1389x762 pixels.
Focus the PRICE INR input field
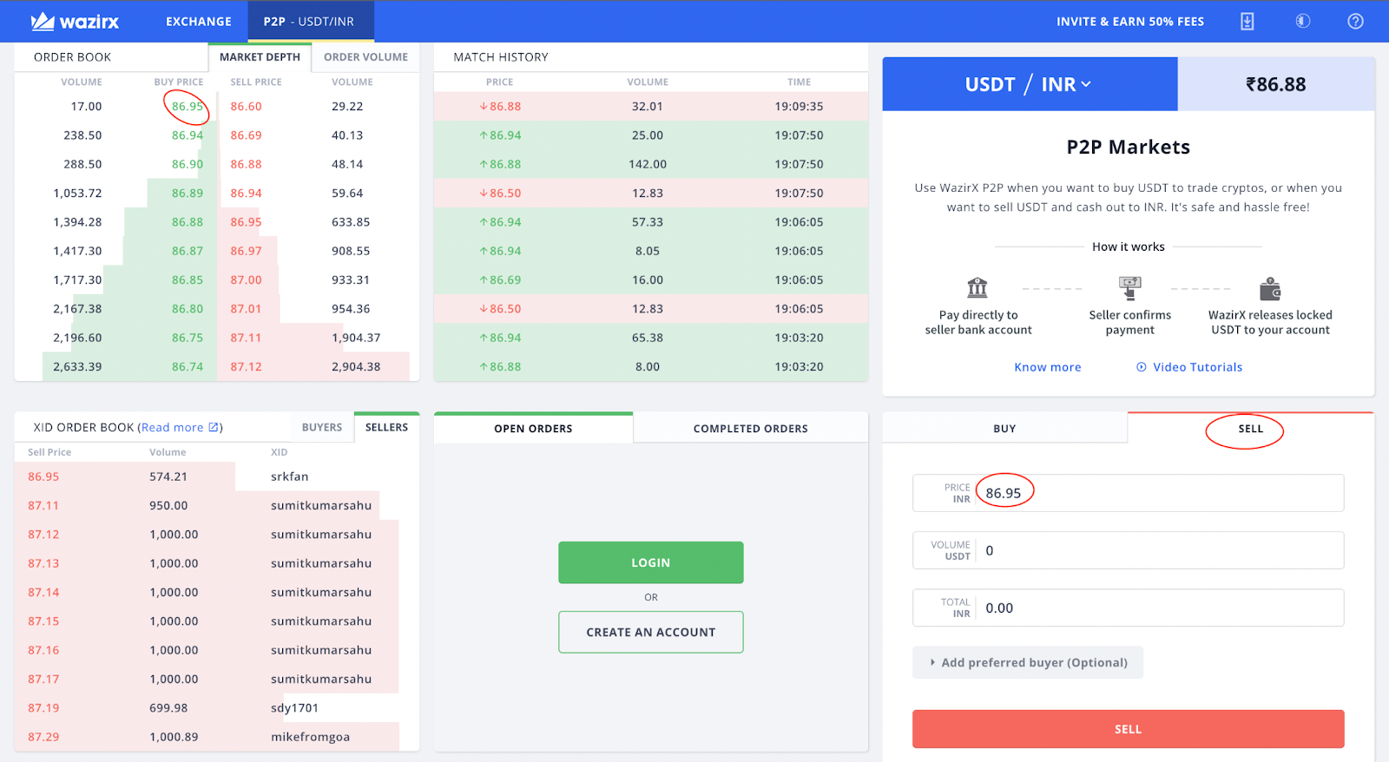1129,493
